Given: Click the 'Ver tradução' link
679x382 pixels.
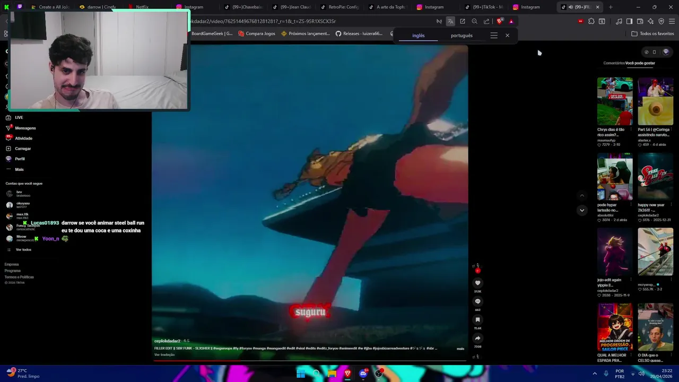Looking at the screenshot, I should click(x=164, y=354).
